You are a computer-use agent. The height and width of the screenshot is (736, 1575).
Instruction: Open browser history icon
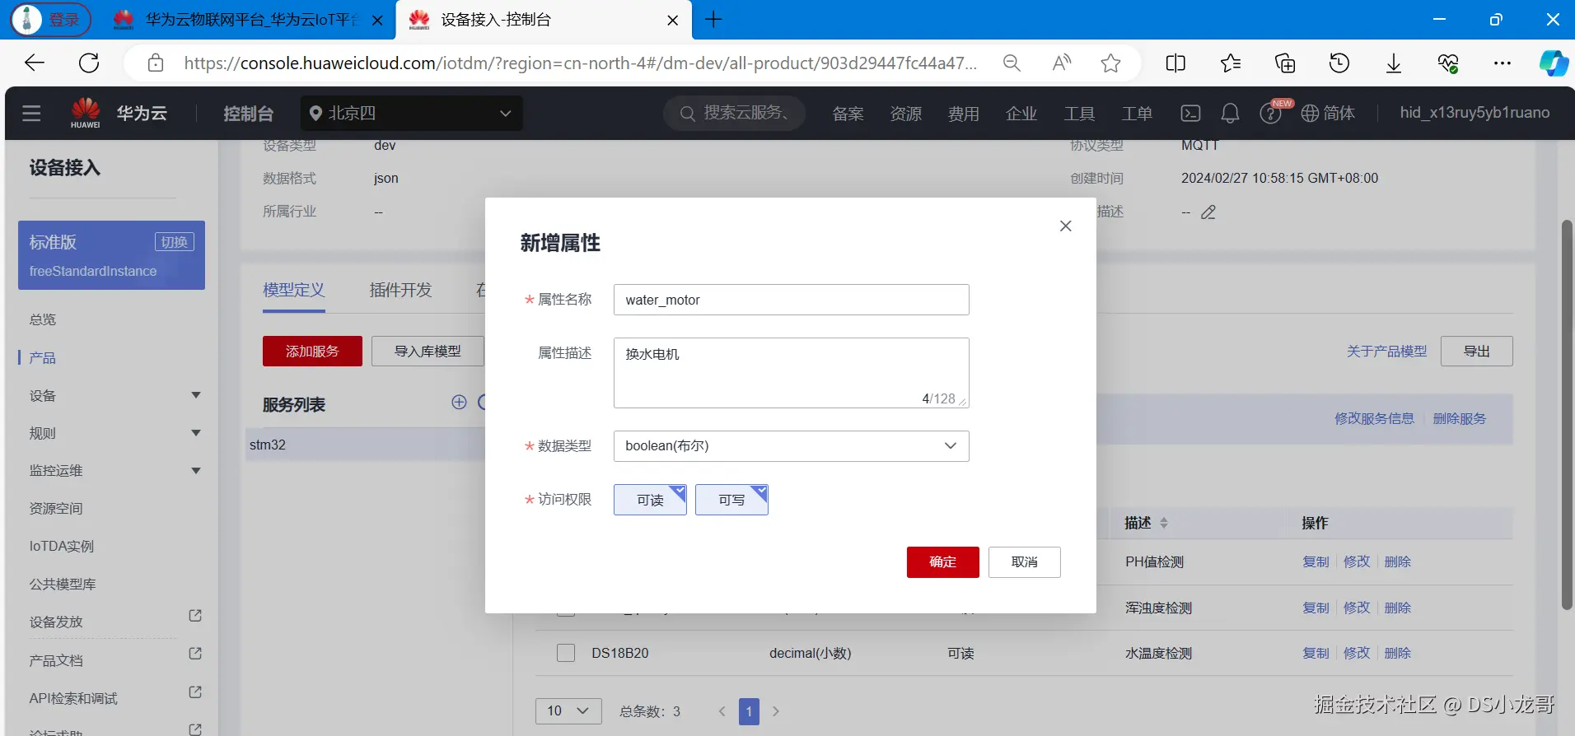click(x=1339, y=63)
